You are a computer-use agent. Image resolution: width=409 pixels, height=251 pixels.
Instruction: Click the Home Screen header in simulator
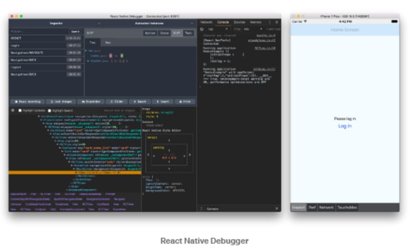tap(345, 29)
